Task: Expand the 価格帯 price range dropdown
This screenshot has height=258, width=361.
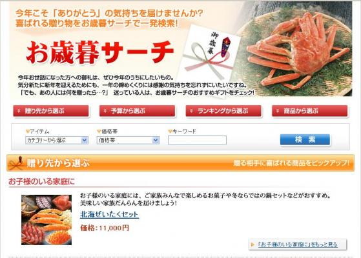Action: [128, 140]
